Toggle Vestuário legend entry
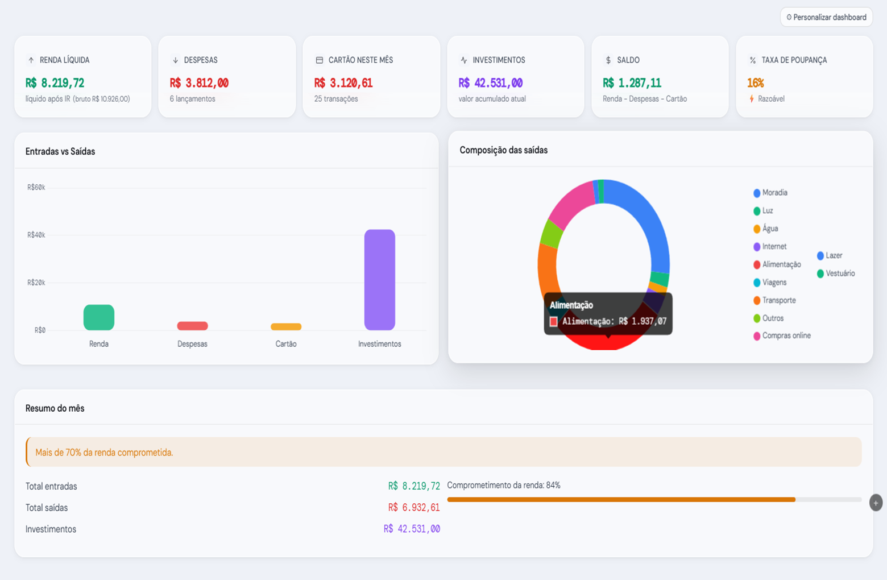Screen dimensions: 887x580 tap(836, 274)
